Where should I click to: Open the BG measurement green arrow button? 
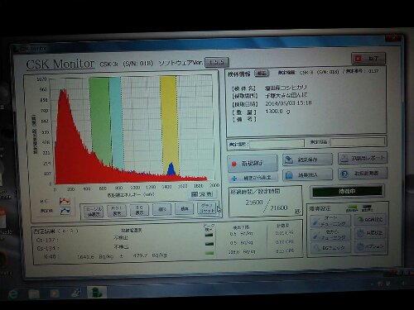[371, 219]
